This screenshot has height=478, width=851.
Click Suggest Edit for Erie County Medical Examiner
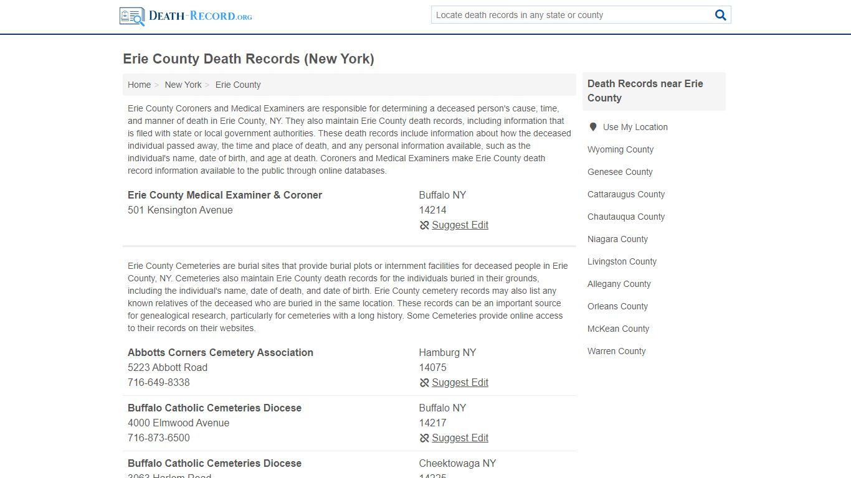pos(460,225)
